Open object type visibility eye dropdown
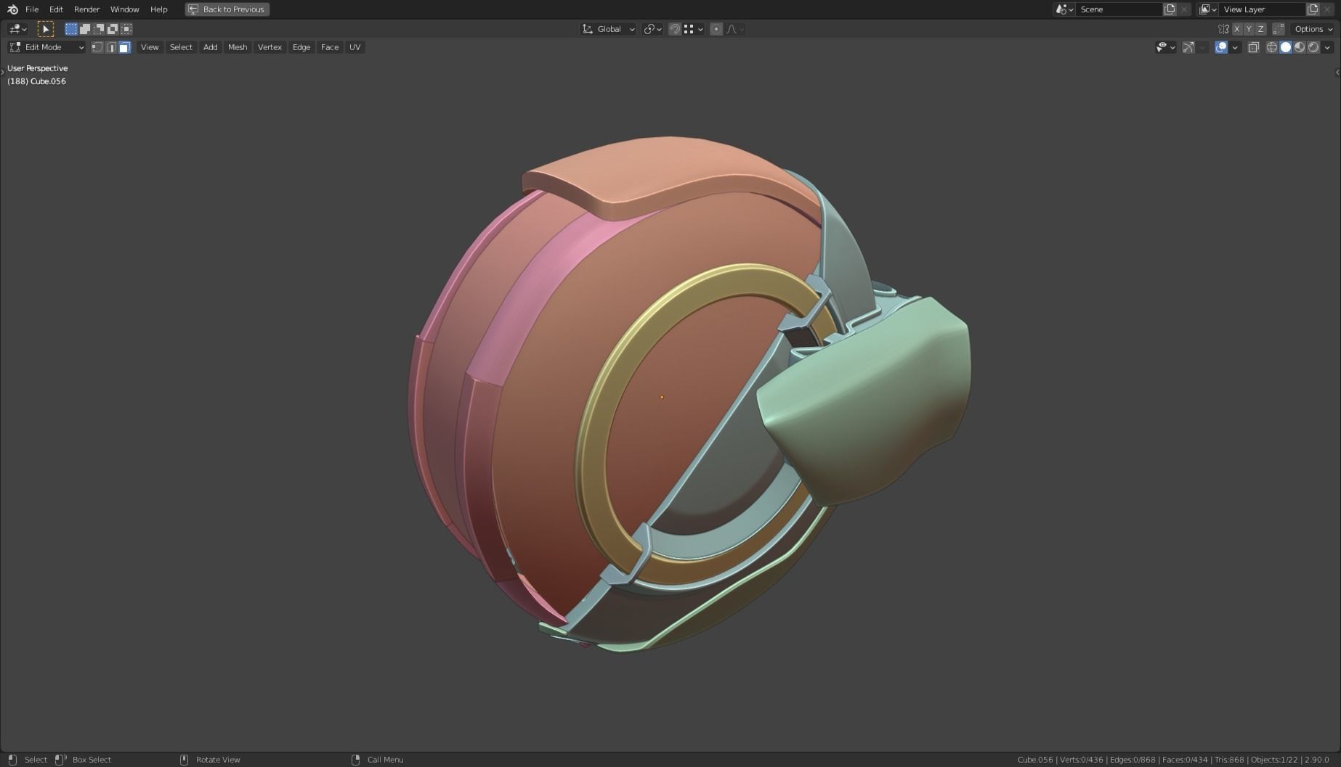The height and width of the screenshot is (767, 1341). (x=1165, y=47)
